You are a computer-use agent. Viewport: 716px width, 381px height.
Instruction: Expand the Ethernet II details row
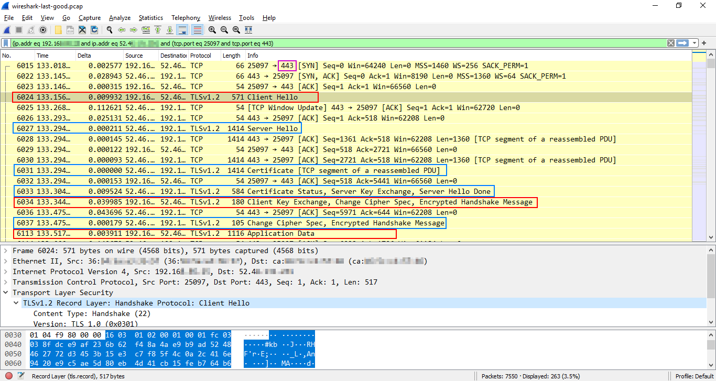6,261
